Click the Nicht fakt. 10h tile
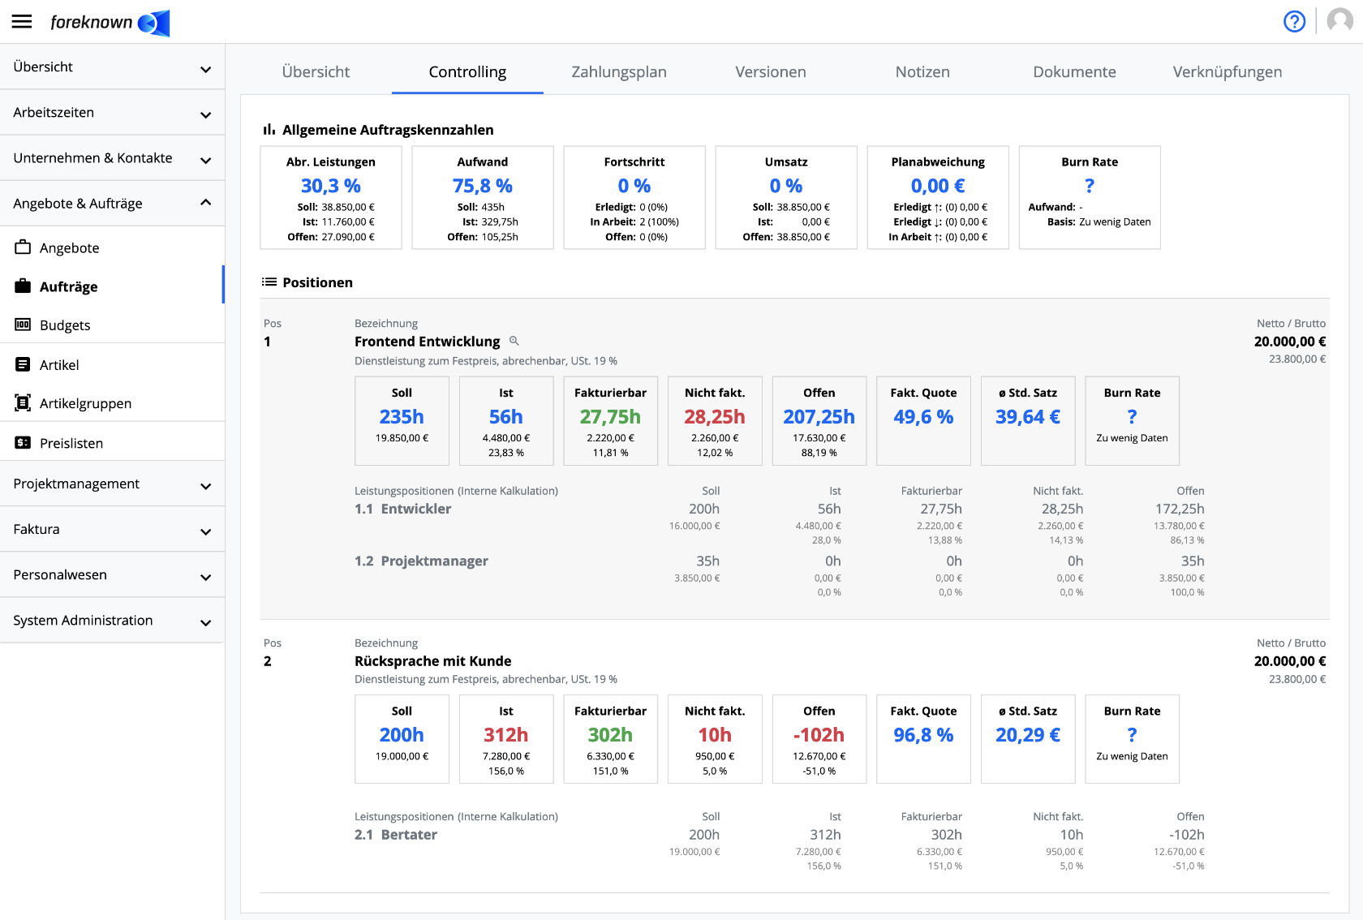The width and height of the screenshot is (1363, 920). (715, 738)
